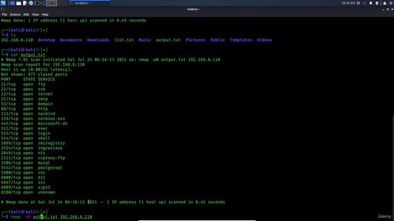
Task: Click list.txt in ls output
Action: point(124,40)
